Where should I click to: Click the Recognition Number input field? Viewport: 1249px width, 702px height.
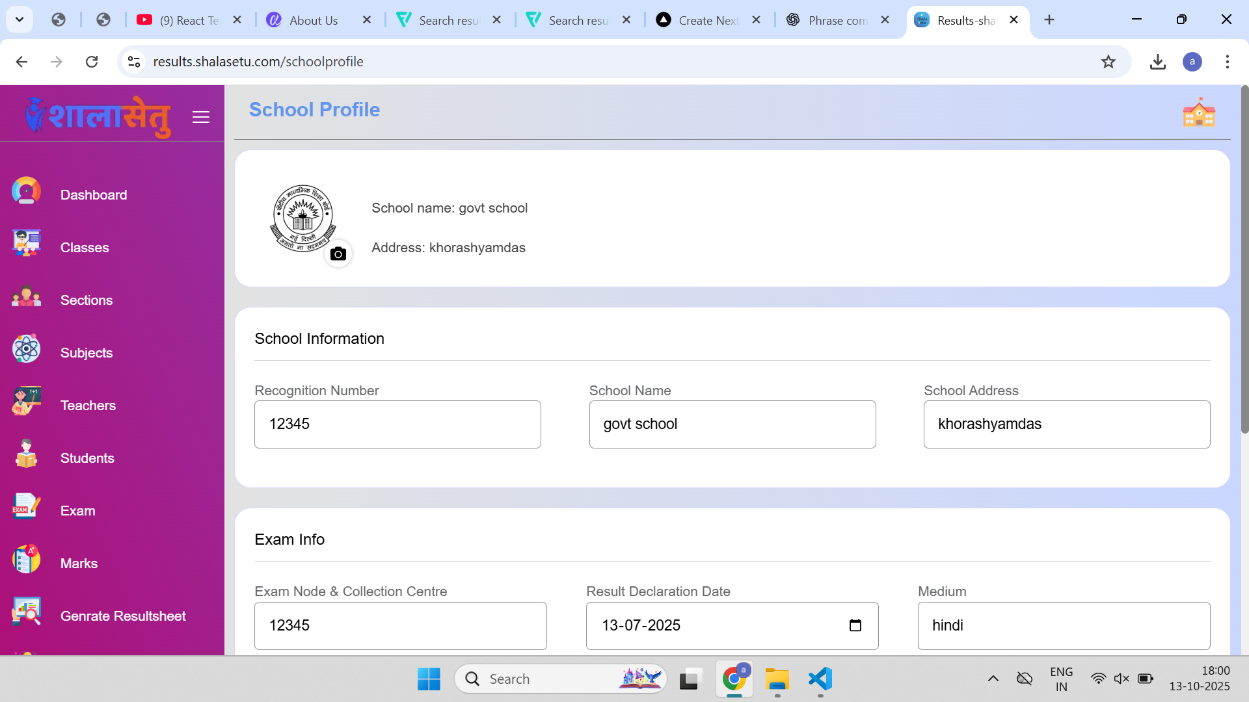(x=397, y=424)
